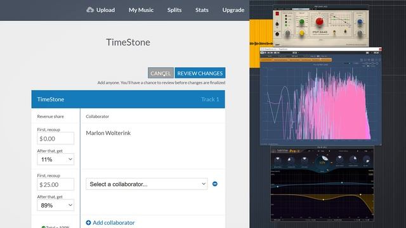The height and width of the screenshot is (228, 406).
Task: Click the Add collaborator link
Action: 110,222
